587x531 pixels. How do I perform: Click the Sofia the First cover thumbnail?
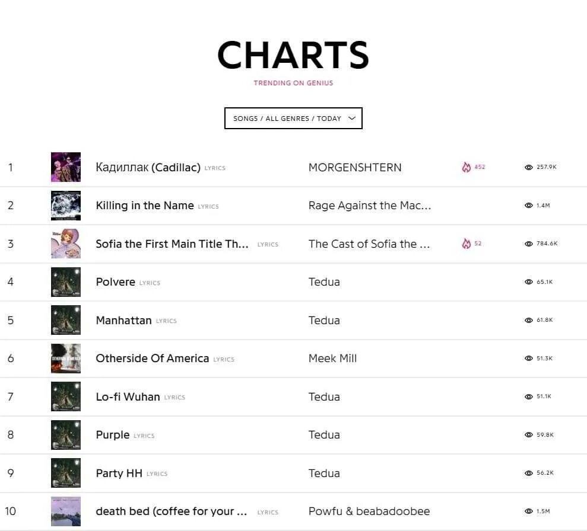(66, 244)
